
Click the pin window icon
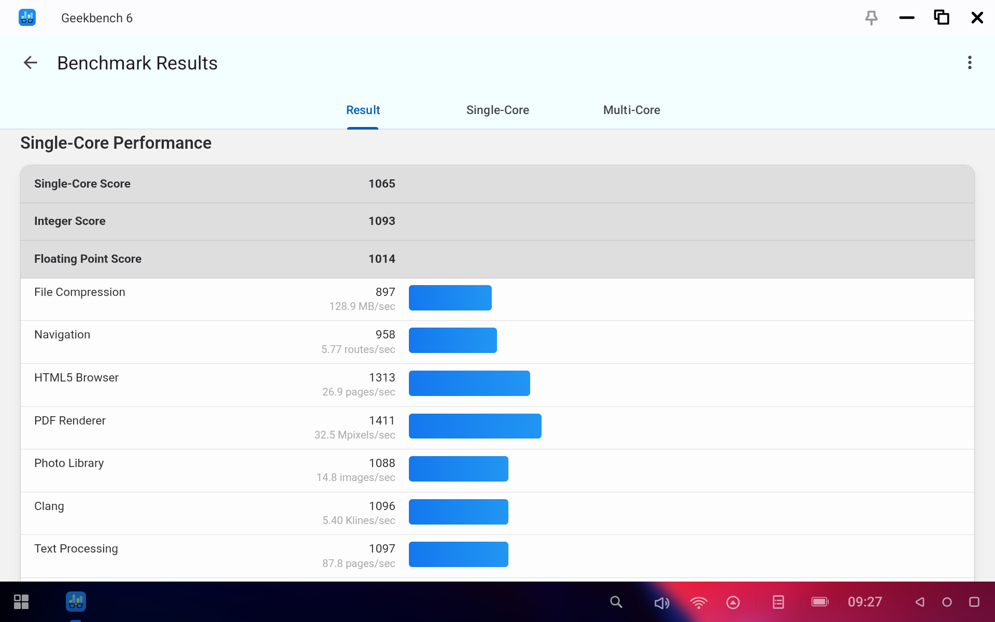click(x=871, y=18)
